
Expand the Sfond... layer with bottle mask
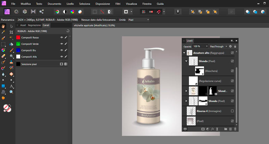[186, 91]
